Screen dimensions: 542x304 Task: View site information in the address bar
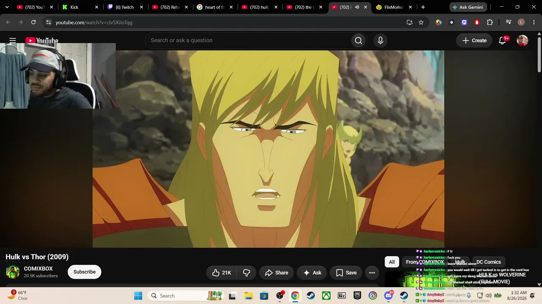pos(48,22)
